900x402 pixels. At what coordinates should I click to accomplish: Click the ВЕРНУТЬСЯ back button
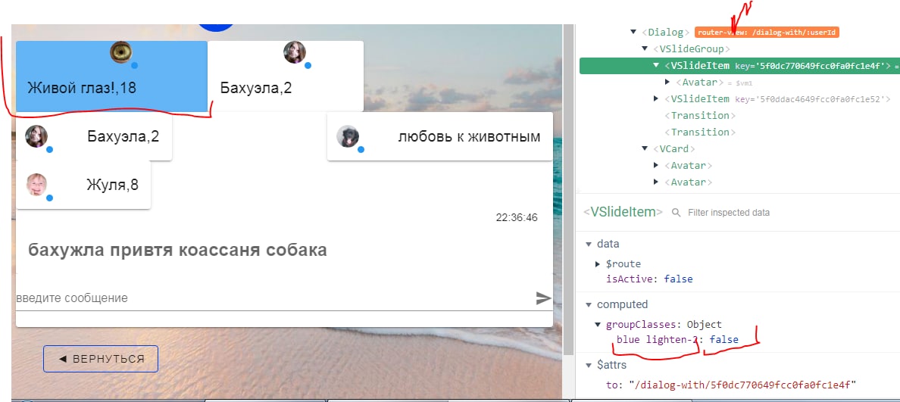[x=101, y=359]
